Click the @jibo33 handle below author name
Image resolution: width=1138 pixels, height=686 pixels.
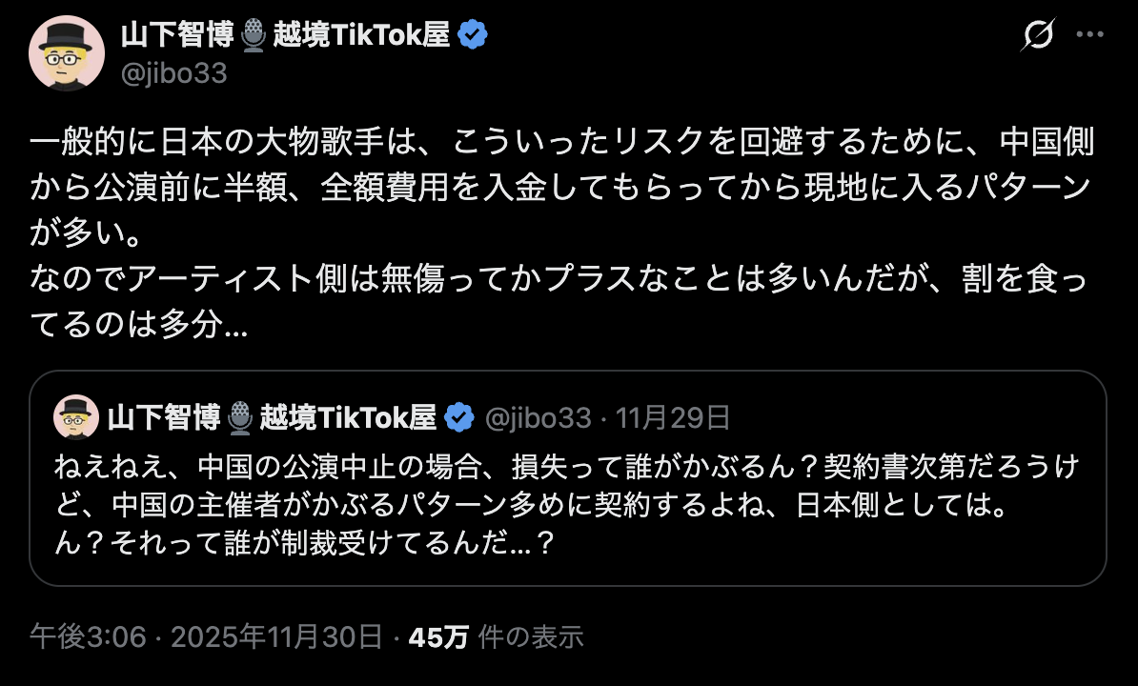[173, 72]
